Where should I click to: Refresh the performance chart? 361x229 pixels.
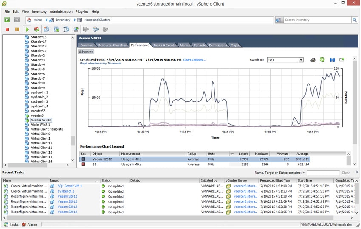tap(322, 60)
